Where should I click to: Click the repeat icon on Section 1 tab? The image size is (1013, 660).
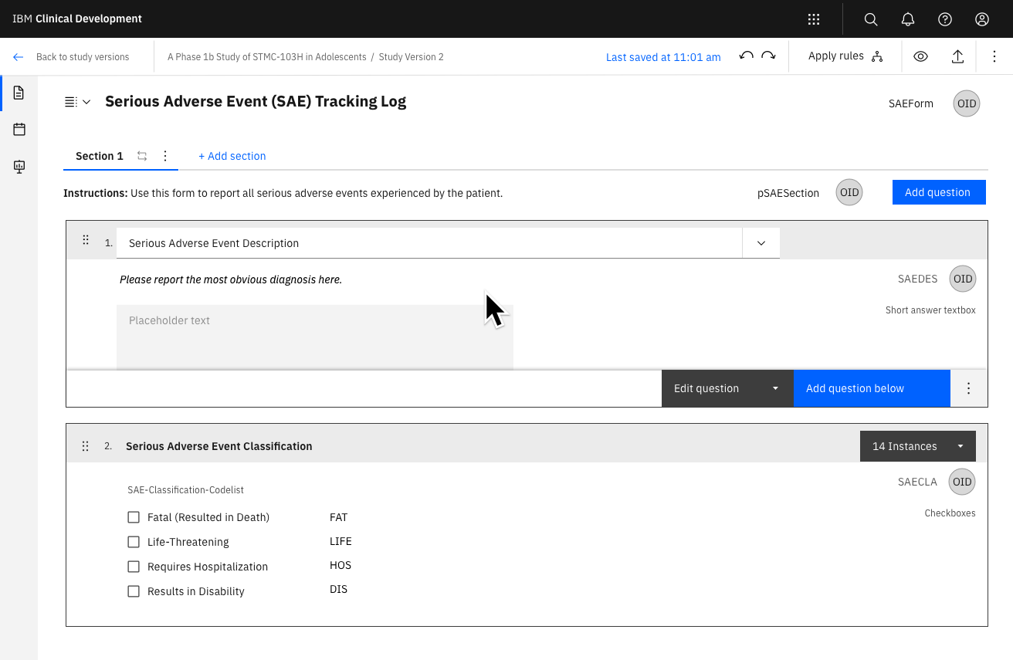pyautogui.click(x=142, y=156)
